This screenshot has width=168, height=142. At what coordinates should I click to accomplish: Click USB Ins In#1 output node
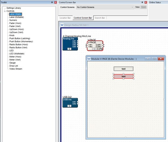78,102
